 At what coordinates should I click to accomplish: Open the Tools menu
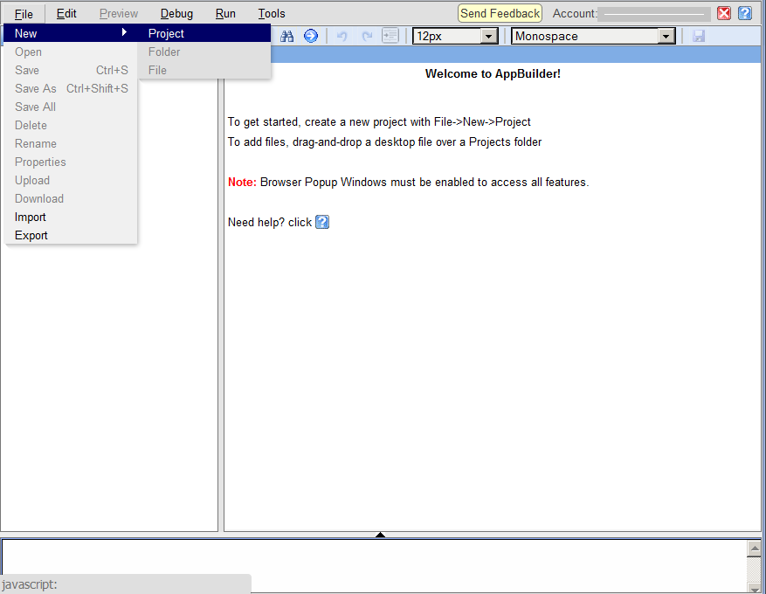pos(272,13)
